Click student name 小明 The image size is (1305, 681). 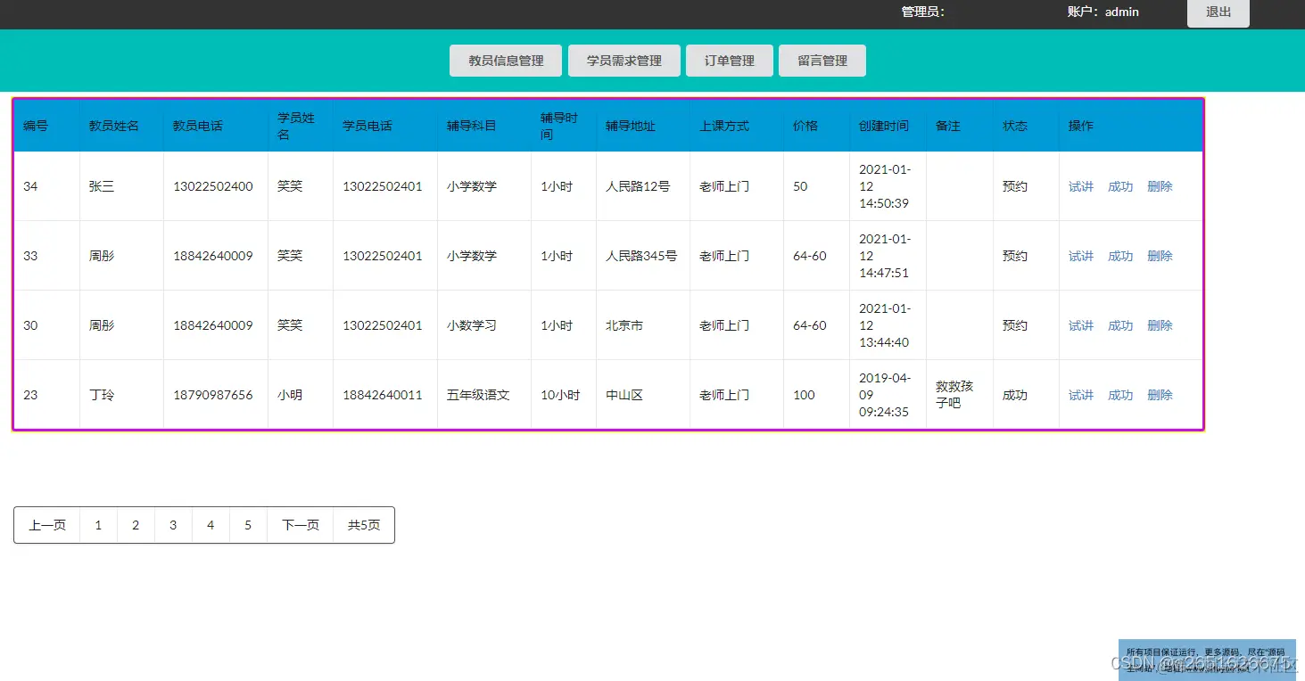pos(290,395)
